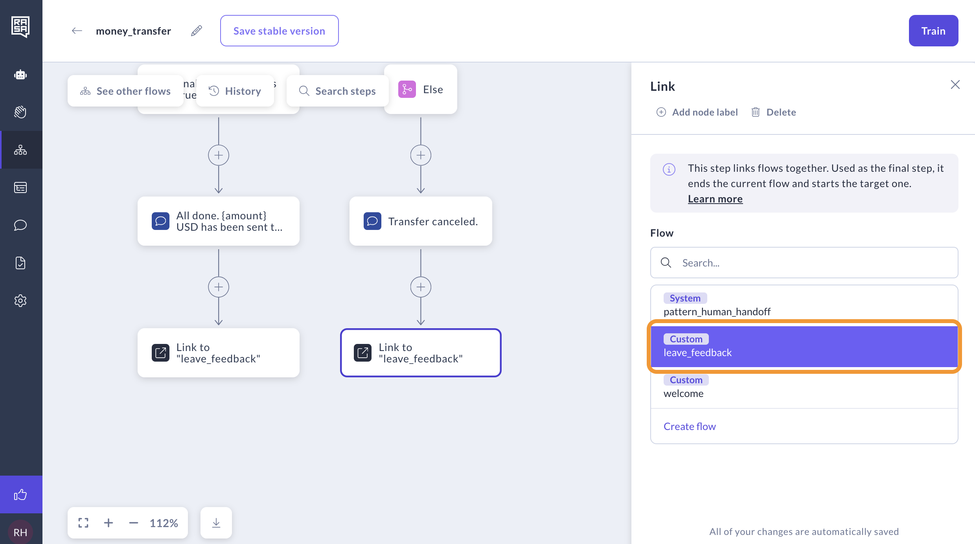Open the Flows section in the sidebar
975x544 pixels.
pos(20,150)
